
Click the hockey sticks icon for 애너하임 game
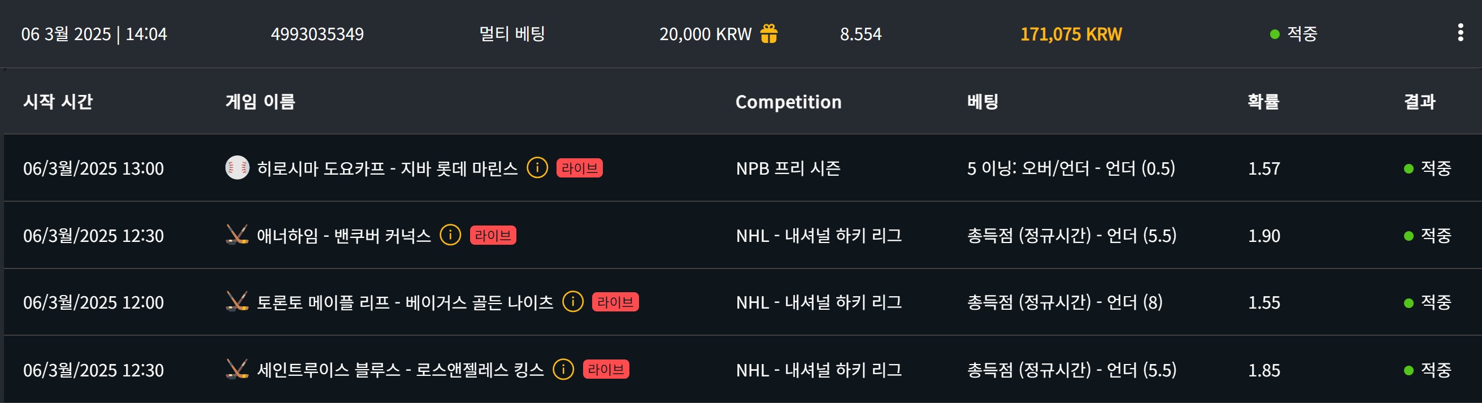tap(237, 235)
